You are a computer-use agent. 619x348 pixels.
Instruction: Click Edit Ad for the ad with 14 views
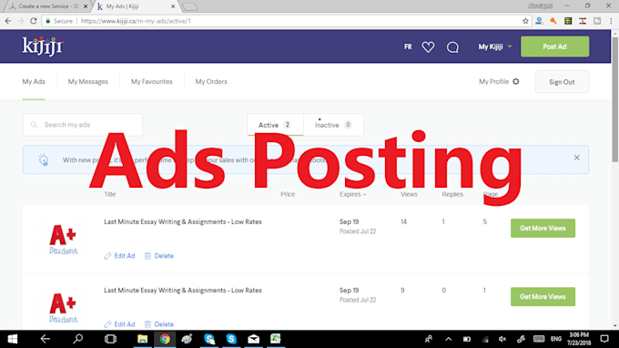tap(119, 256)
